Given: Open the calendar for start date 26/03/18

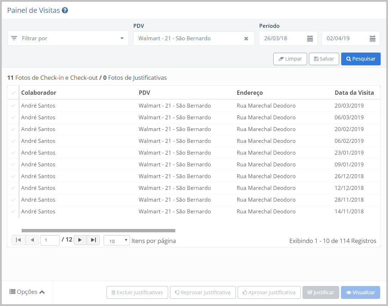Looking at the screenshot, I should (x=310, y=38).
